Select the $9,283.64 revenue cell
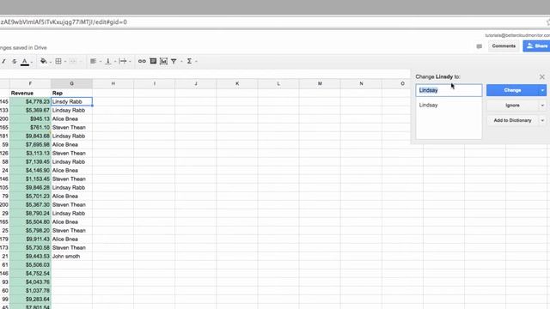This screenshot has width=550, height=309. click(30, 300)
